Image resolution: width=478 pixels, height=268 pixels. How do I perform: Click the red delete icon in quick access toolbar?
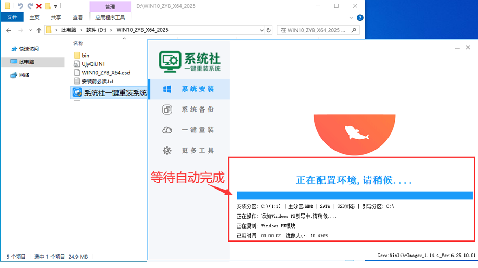38,6
